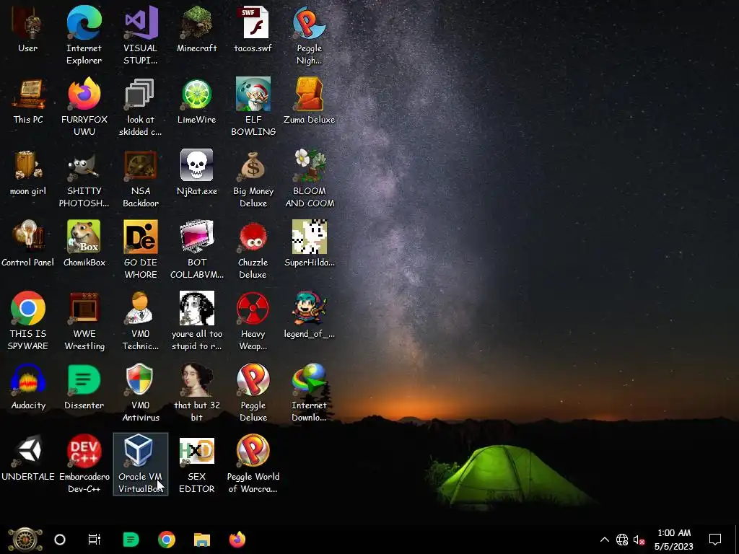Image resolution: width=739 pixels, height=554 pixels.
Task: Select the legend_of_... shortcut
Action: click(x=309, y=316)
